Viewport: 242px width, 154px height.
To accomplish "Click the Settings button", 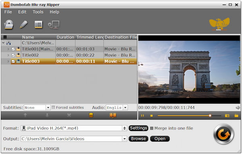I will pos(138,128).
